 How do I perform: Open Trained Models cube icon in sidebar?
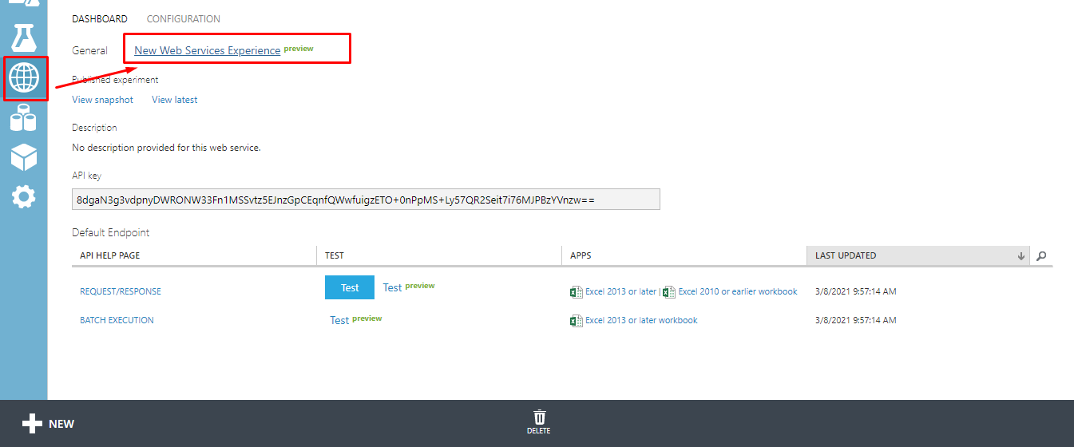pos(24,157)
